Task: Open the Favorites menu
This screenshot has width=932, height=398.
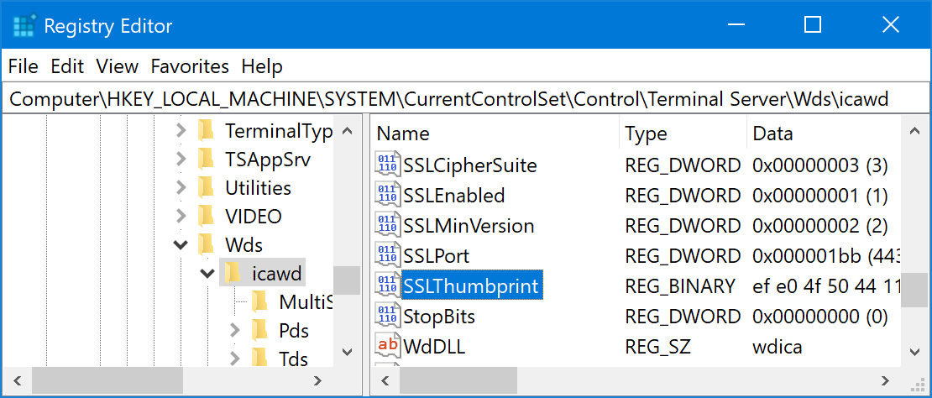Action: click(x=190, y=66)
